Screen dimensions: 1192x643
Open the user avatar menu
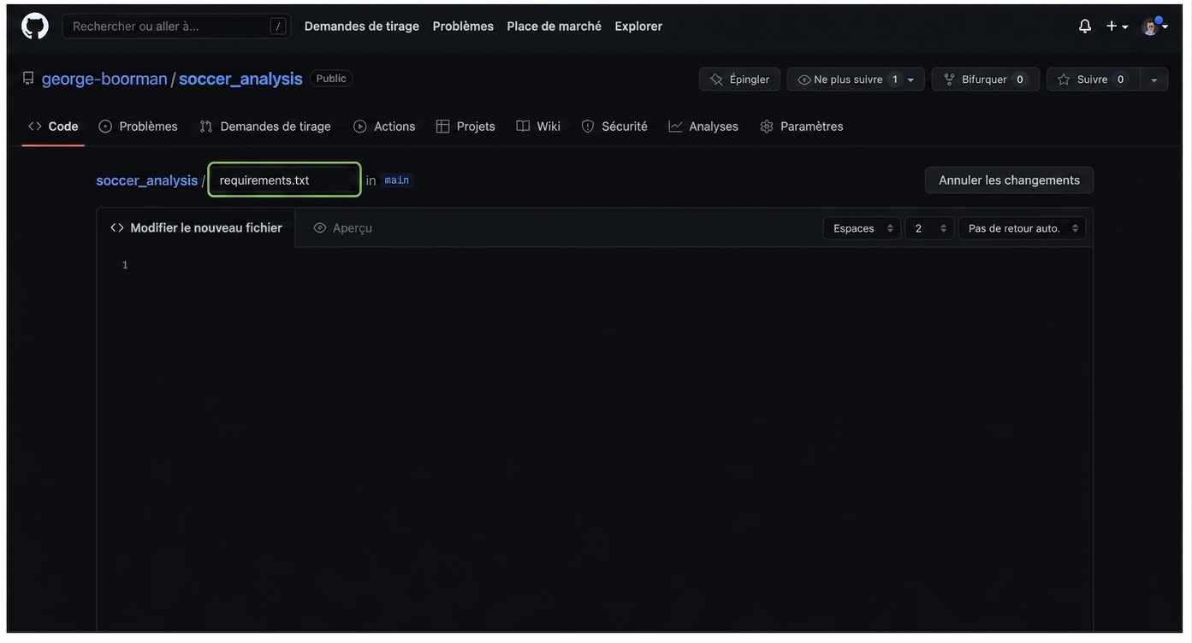coord(1154,27)
